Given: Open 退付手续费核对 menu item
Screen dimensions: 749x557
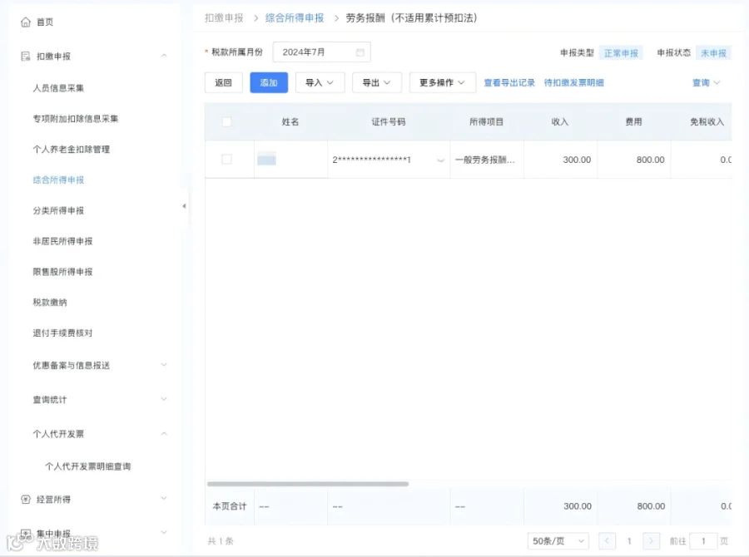Looking at the screenshot, I should [x=62, y=333].
